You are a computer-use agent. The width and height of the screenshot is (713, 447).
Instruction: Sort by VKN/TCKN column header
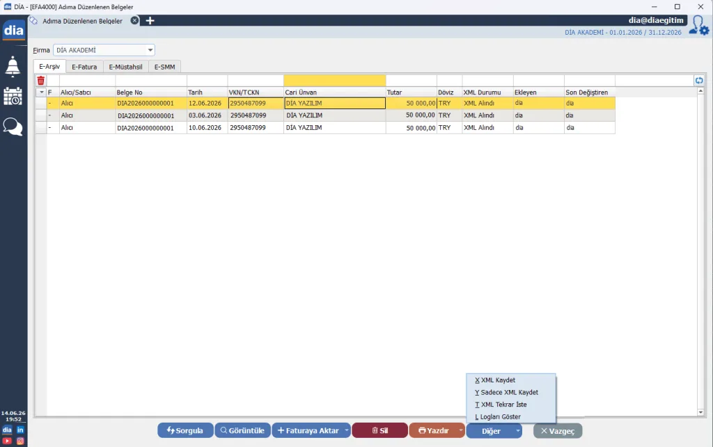pyautogui.click(x=256, y=92)
